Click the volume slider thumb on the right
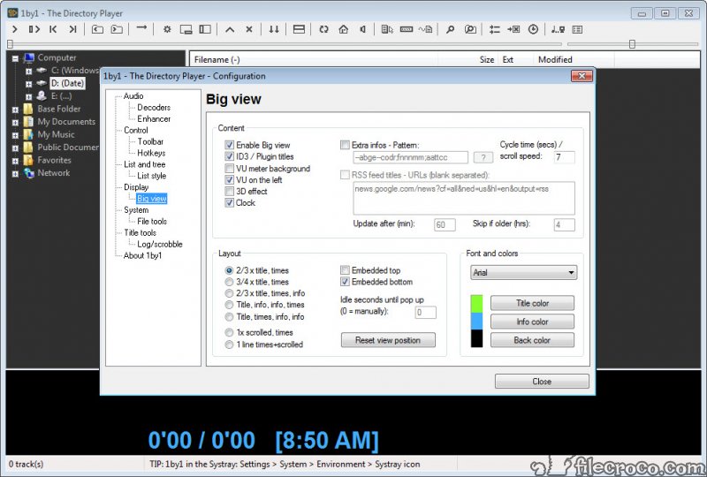The width and height of the screenshot is (707, 477). [632, 44]
